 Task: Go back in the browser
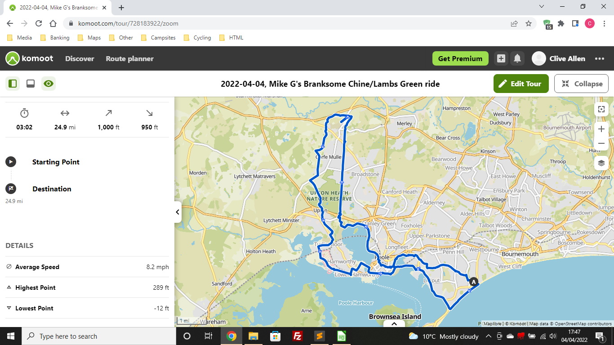[x=10, y=23]
